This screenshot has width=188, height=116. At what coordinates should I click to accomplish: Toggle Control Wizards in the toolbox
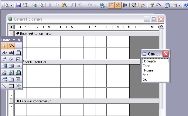tap(11, 46)
